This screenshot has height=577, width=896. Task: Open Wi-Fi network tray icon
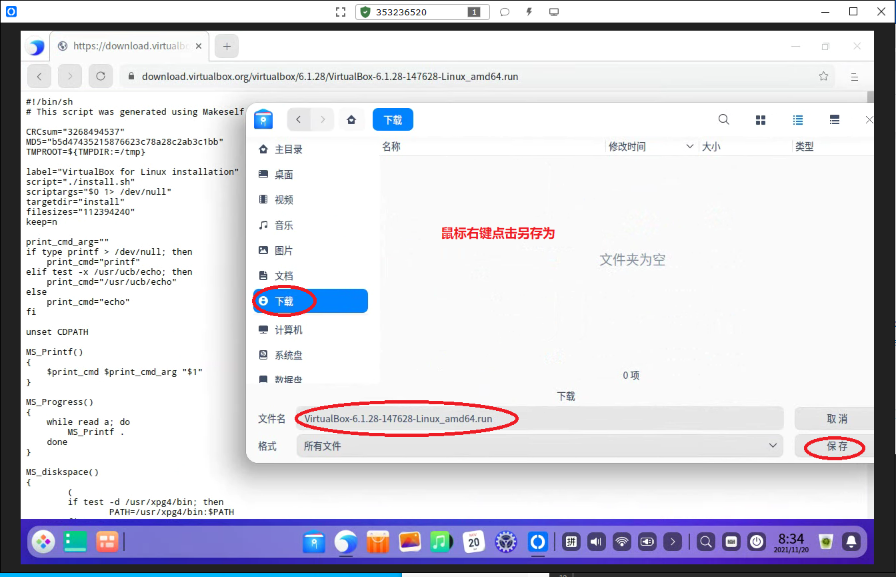coord(622,542)
